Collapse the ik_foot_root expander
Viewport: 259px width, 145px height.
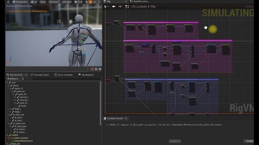tap(9, 115)
